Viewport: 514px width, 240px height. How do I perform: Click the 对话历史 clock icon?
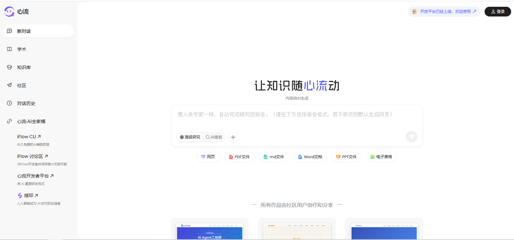(9, 103)
